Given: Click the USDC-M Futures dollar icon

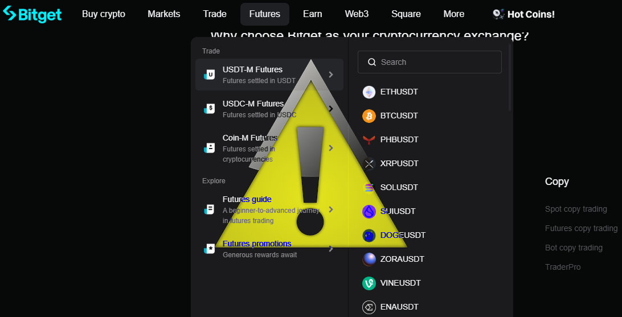Looking at the screenshot, I should [209, 108].
